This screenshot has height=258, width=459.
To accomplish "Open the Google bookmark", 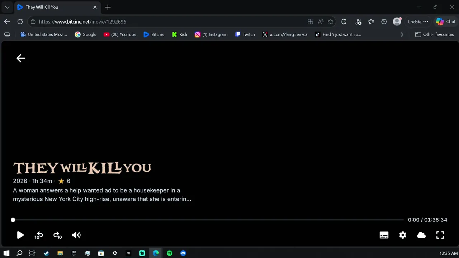I will (85, 34).
